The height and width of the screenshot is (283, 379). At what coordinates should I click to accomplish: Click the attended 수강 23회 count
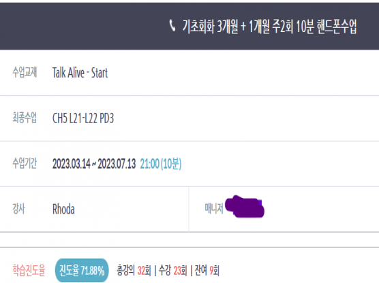tap(173, 271)
